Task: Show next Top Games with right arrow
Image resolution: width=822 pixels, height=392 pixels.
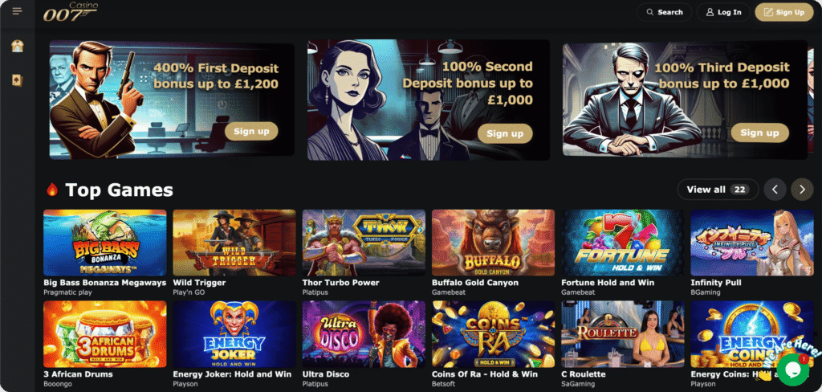Action: click(802, 190)
